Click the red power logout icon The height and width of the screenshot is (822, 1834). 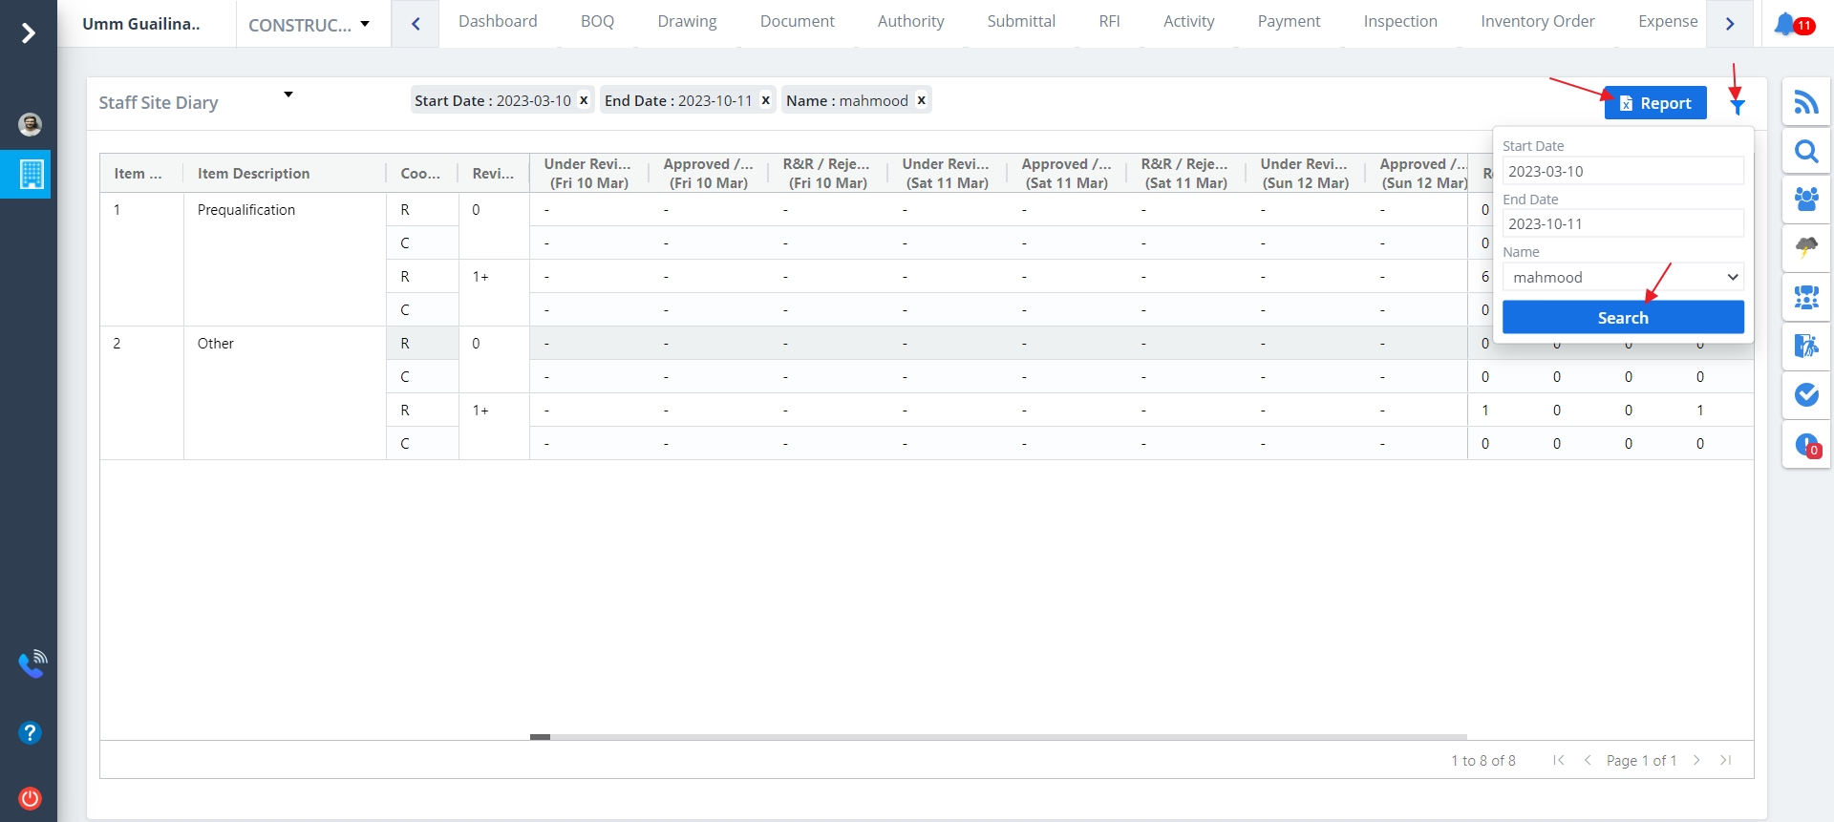click(31, 798)
